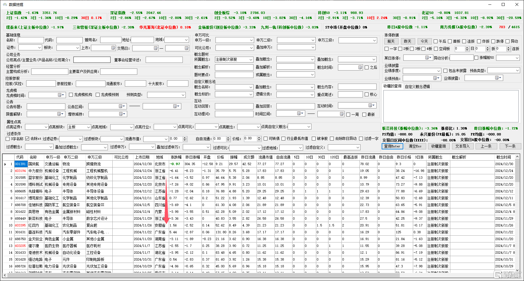Check the 包含未披露 checkbox
Image resolution: width=524 pixels, height=281 pixels.
pos(446,71)
